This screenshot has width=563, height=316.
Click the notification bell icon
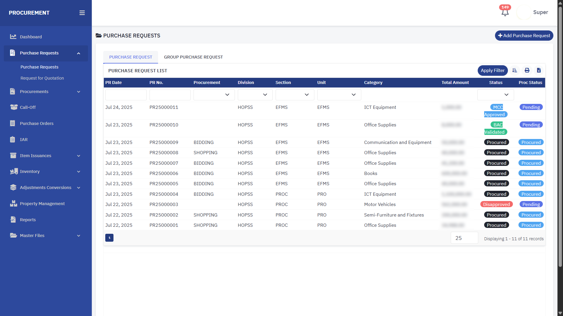505,12
